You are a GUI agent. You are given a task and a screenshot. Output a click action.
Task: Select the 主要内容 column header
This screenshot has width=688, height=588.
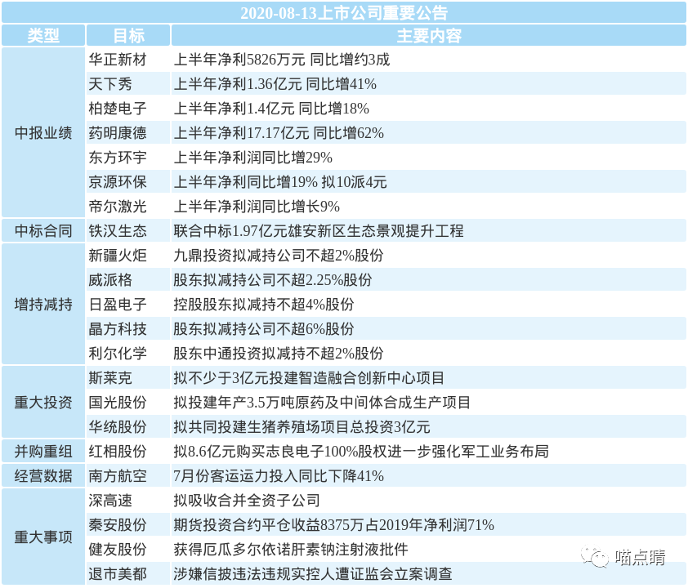click(429, 35)
